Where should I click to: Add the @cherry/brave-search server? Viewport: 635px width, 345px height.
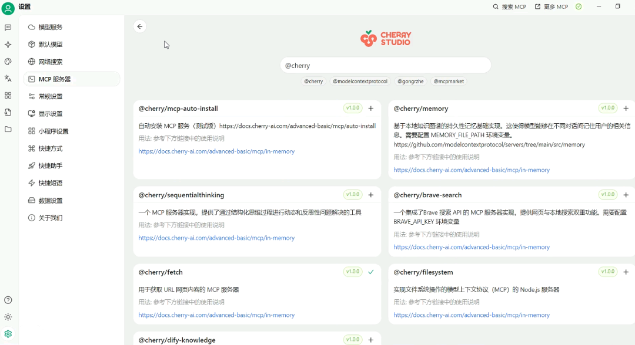click(626, 195)
